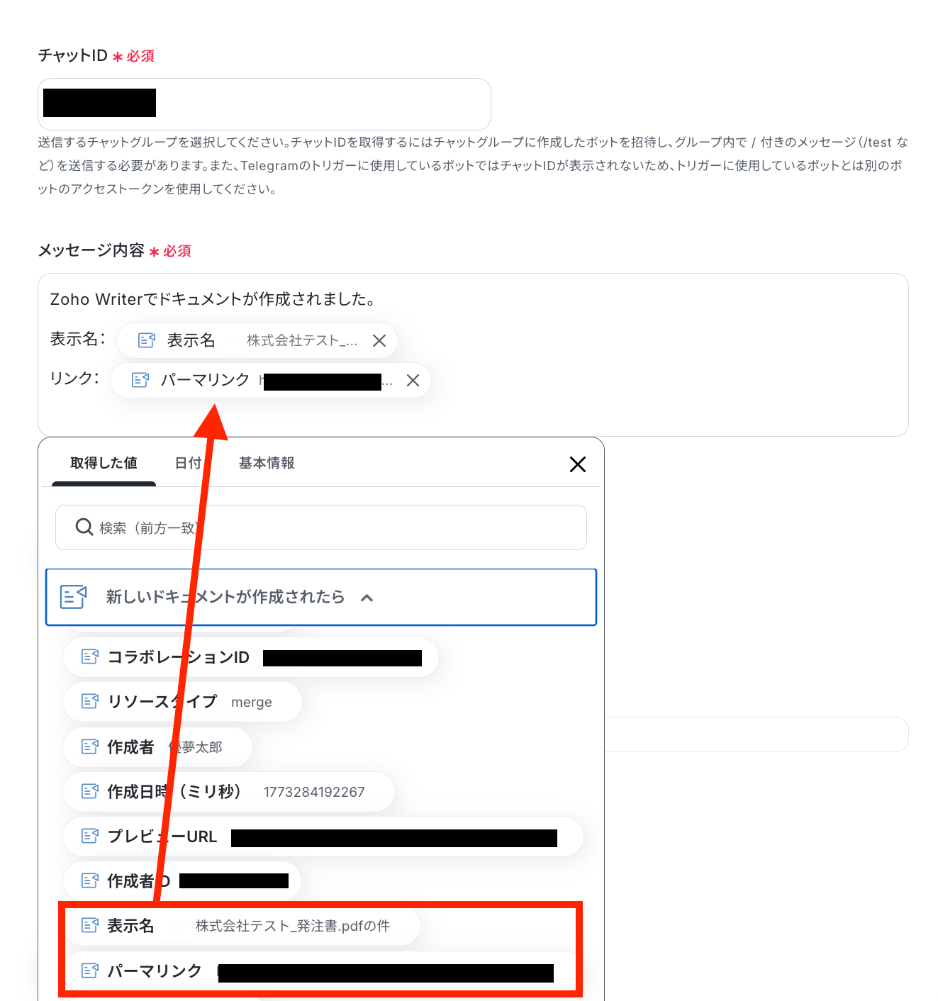938x1001 pixels.
Task: Click the チャットID input field
Action: point(264,104)
